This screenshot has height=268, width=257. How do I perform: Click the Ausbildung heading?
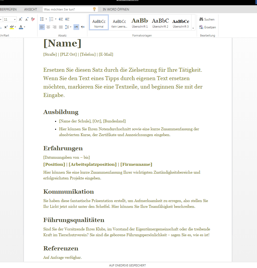61,112
